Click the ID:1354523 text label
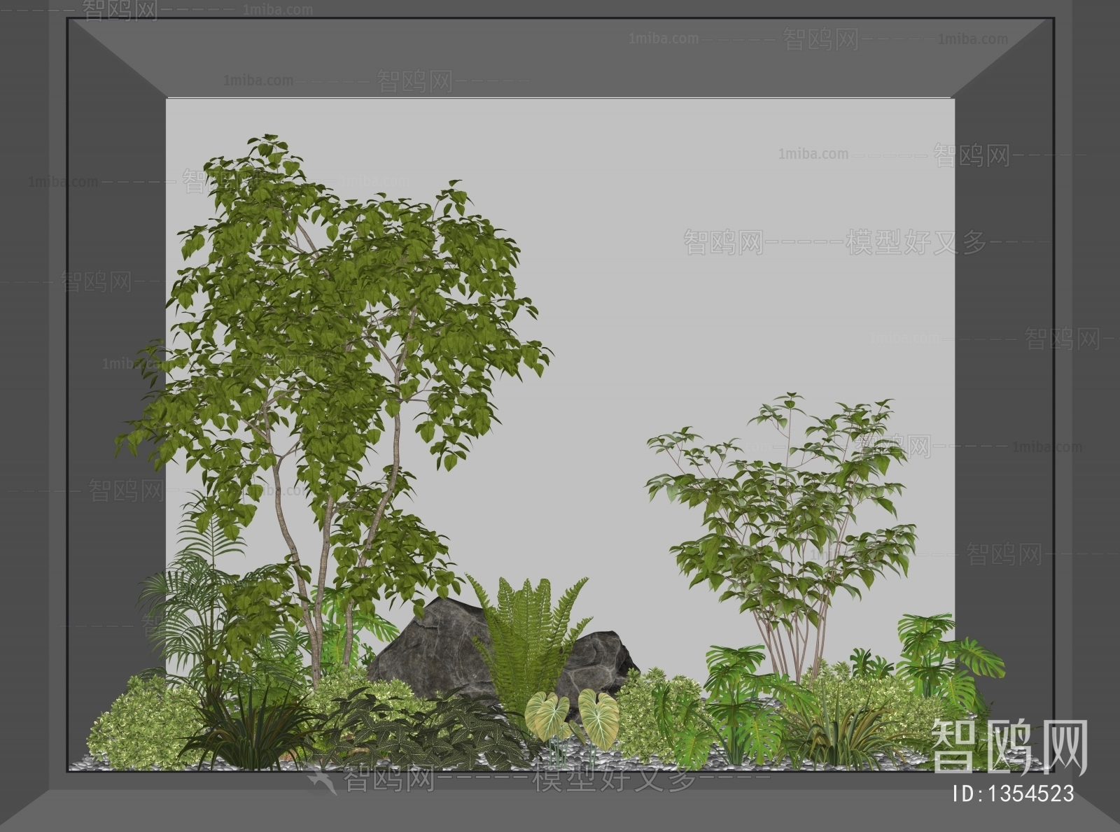1120x832 pixels. [1012, 793]
